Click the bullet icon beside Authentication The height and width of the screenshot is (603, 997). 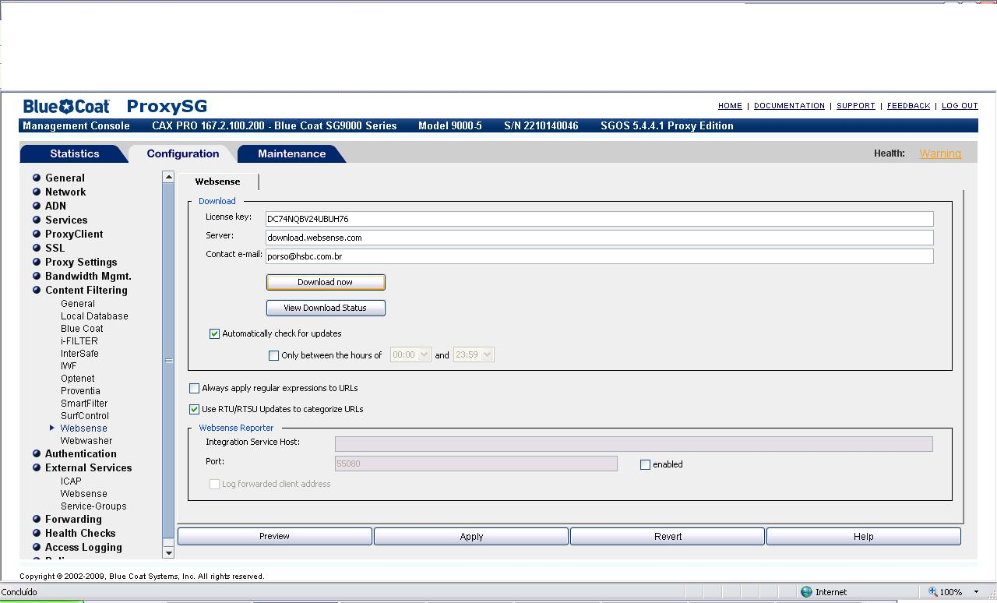coord(37,453)
